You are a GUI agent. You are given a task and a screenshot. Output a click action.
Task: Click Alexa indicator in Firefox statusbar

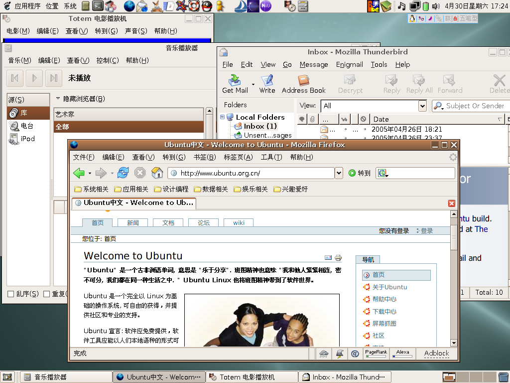402,354
